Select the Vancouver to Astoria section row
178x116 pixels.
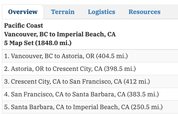90,56
